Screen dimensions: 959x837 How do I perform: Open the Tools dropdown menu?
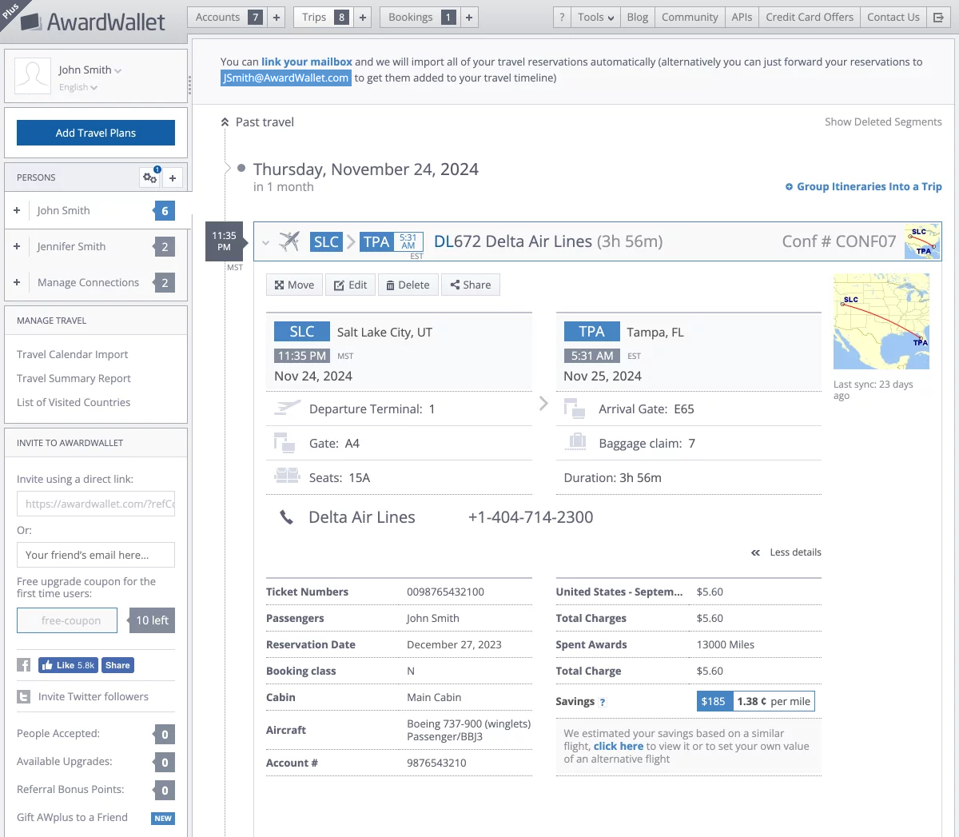pos(596,17)
